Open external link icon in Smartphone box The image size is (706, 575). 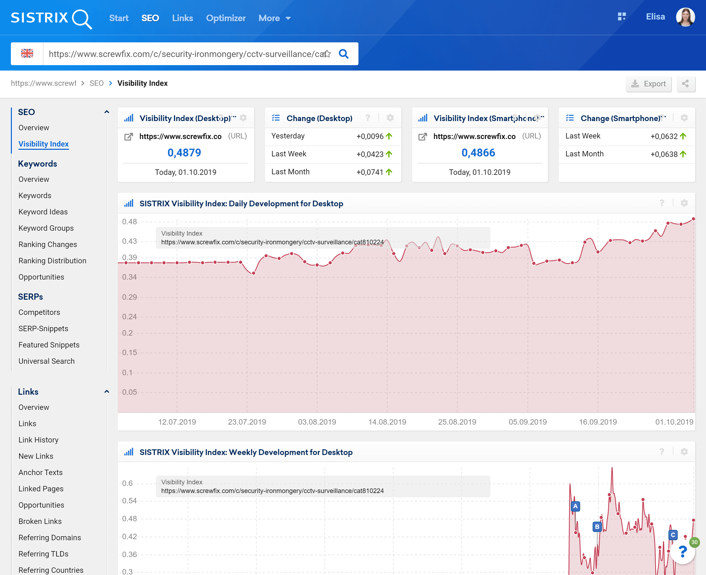[423, 137]
